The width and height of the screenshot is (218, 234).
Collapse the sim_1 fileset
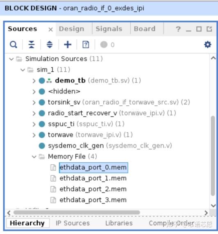point(23,70)
